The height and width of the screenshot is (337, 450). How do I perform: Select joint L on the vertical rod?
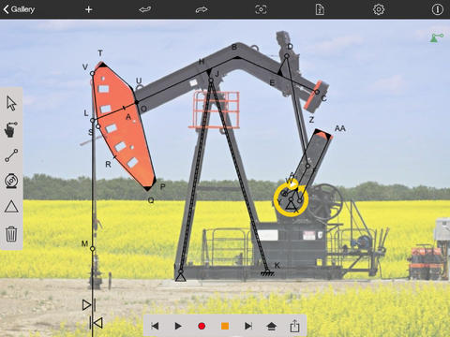click(x=93, y=121)
